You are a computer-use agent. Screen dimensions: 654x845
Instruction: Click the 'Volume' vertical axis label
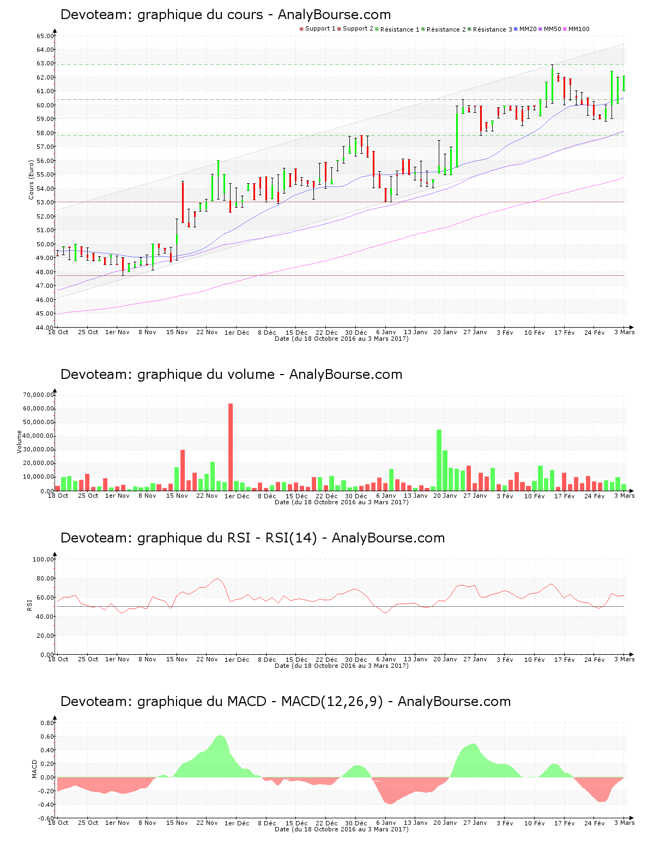[19, 442]
